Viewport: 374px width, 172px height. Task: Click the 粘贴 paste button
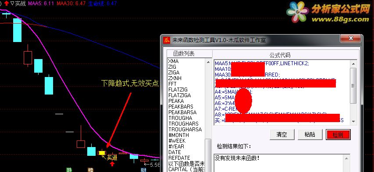(x=310, y=135)
